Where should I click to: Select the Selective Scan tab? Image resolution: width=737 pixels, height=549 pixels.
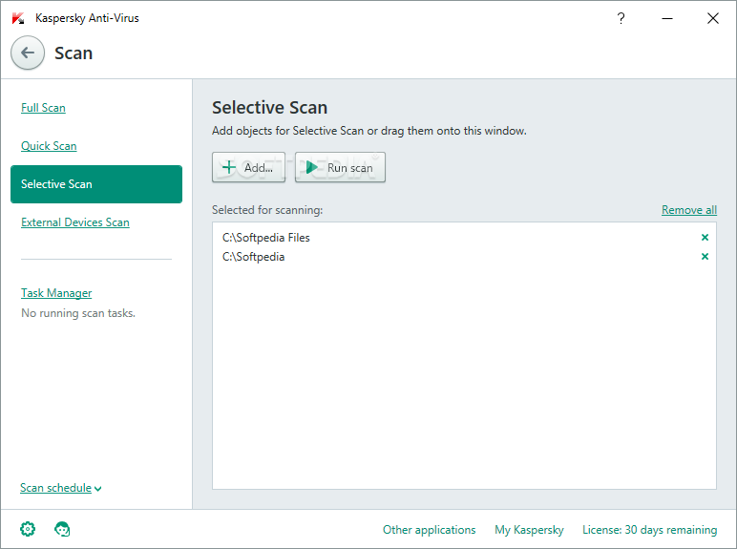tap(95, 184)
